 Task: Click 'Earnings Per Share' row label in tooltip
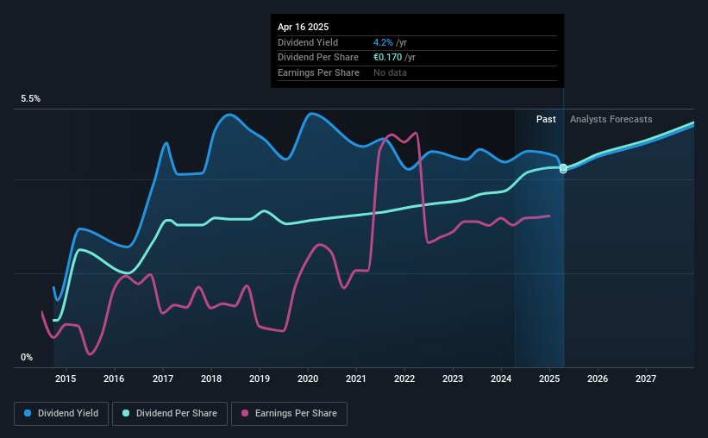pyautogui.click(x=318, y=72)
